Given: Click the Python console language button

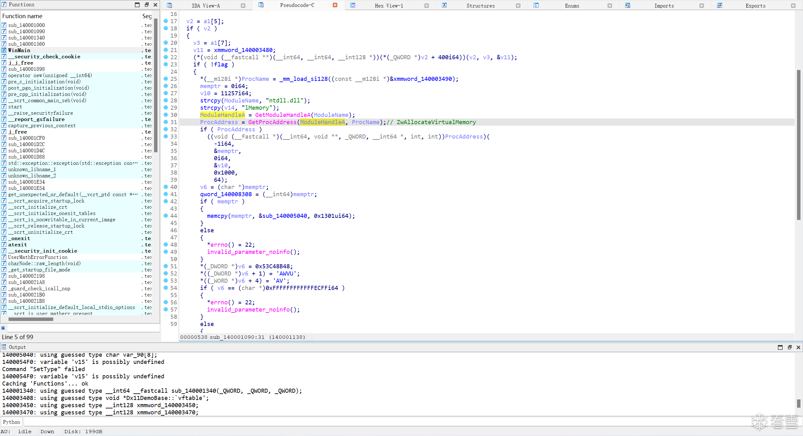Looking at the screenshot, I should point(12,422).
